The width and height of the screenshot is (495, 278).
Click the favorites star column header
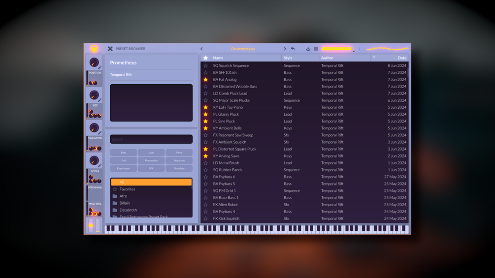tap(205, 58)
